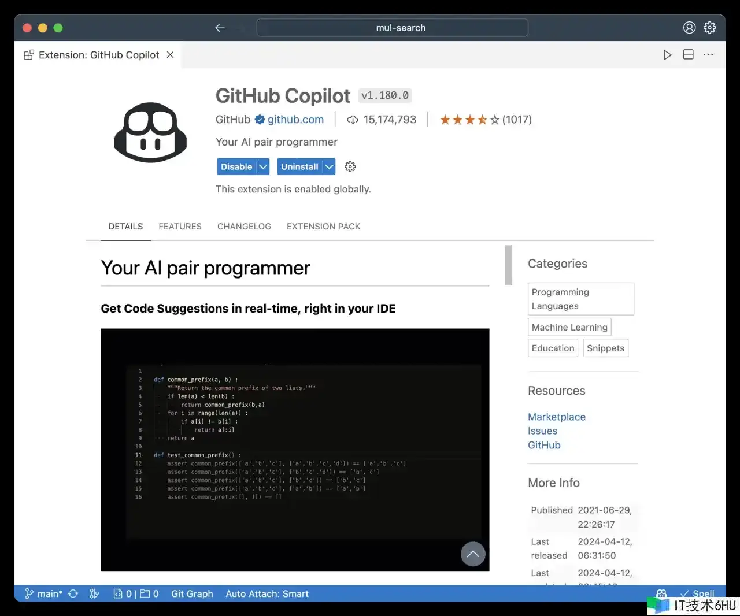Go back with the arrow icon
740x616 pixels.
(220, 28)
